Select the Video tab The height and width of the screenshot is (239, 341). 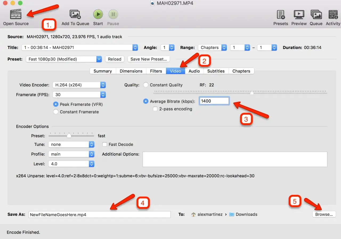176,71
